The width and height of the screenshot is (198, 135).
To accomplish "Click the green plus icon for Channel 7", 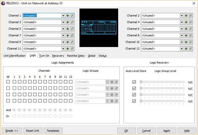I will tap(68, 35).
